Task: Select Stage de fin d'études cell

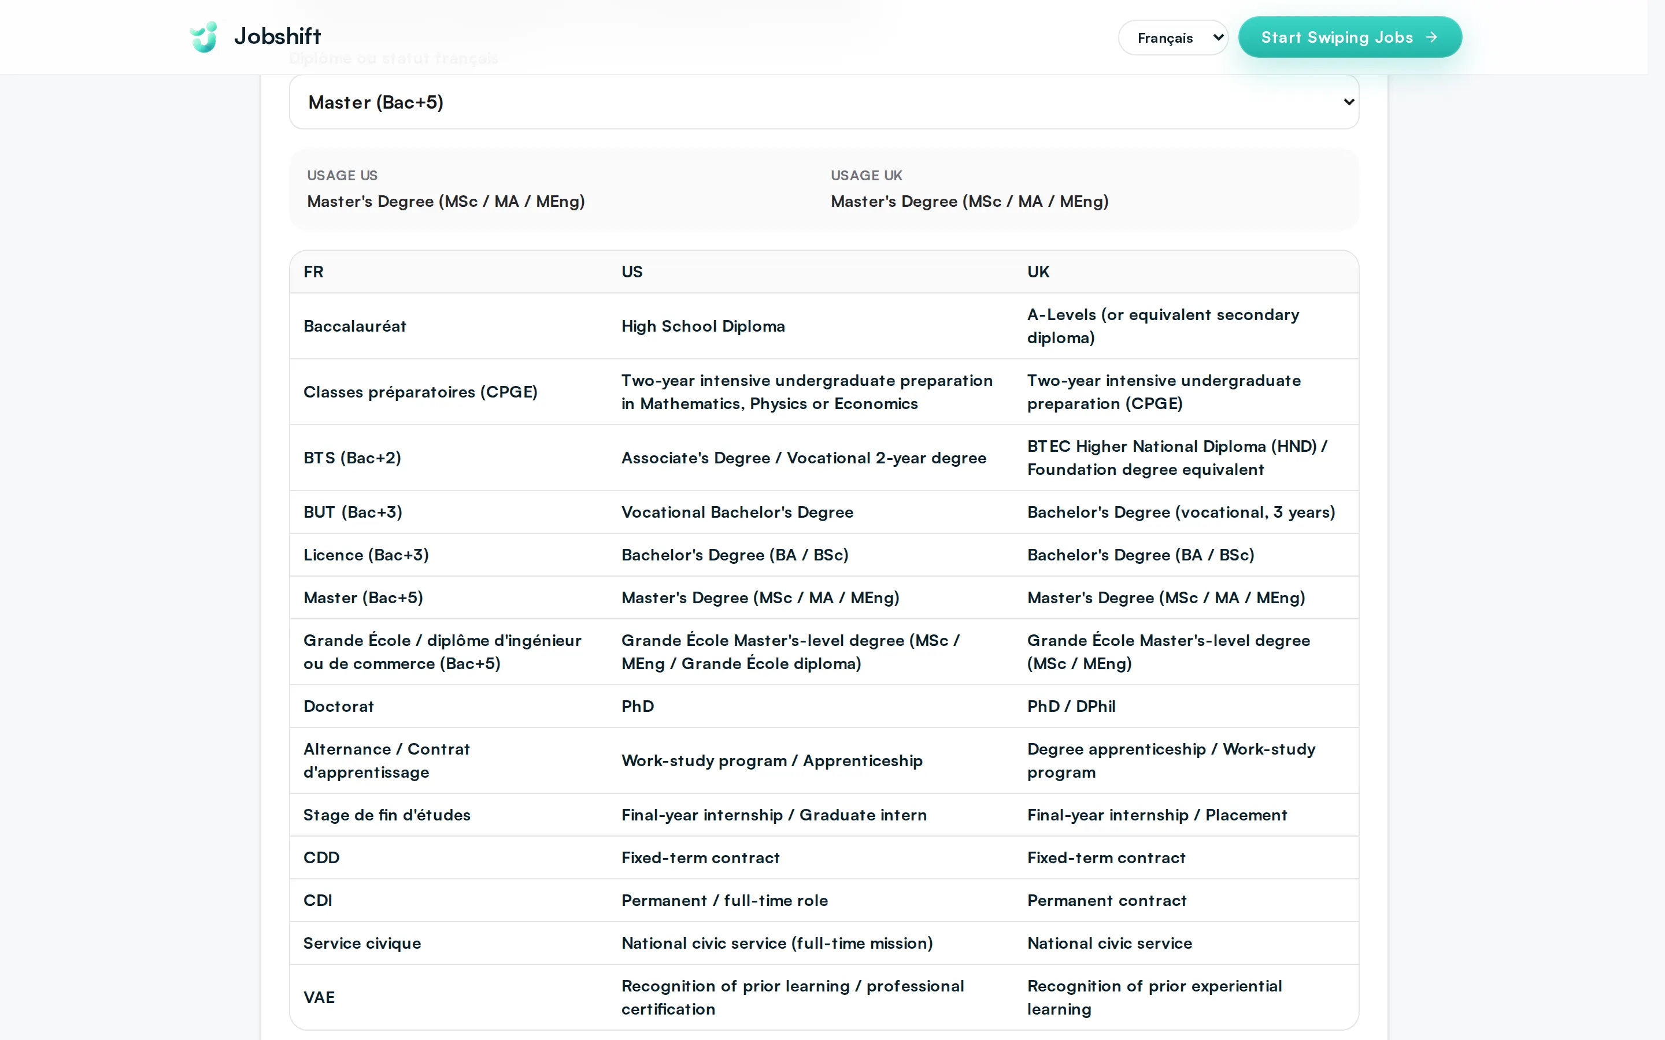Action: pos(387,815)
